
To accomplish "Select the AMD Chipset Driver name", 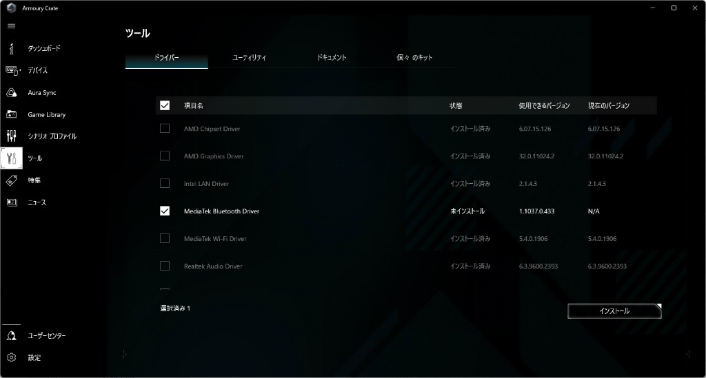I will click(x=212, y=129).
